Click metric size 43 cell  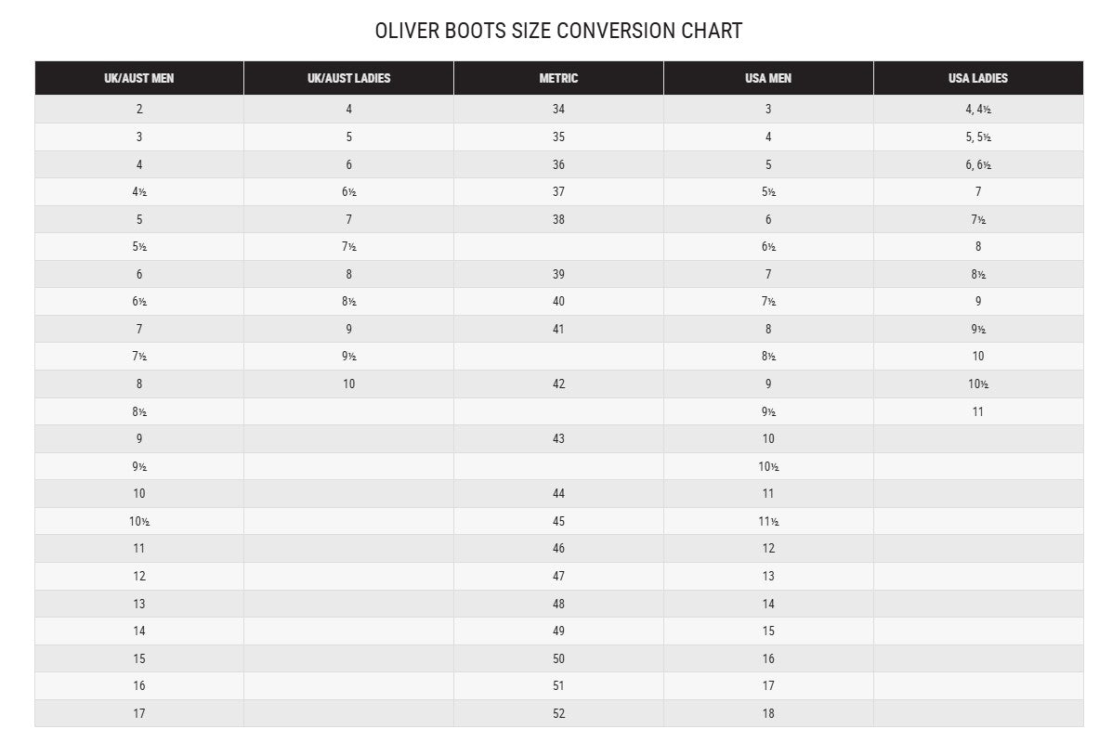pos(558,438)
